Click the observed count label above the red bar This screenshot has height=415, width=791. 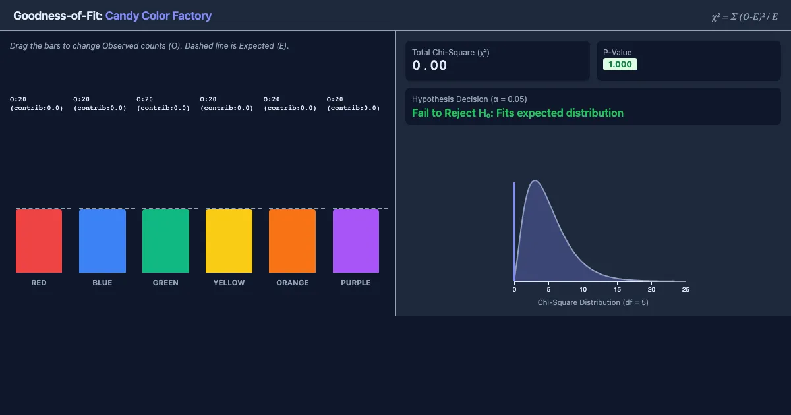pos(36,104)
